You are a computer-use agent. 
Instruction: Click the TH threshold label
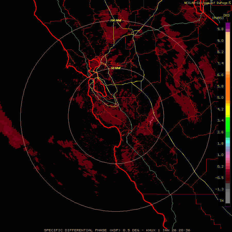[x=221, y=201]
